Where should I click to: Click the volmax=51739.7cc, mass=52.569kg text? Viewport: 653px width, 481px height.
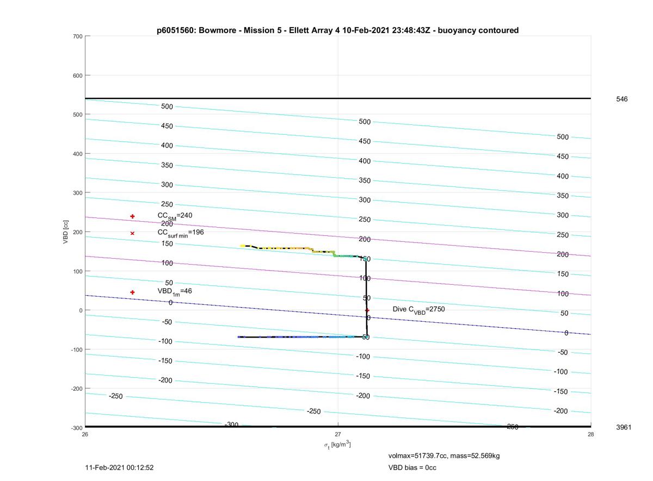click(443, 455)
